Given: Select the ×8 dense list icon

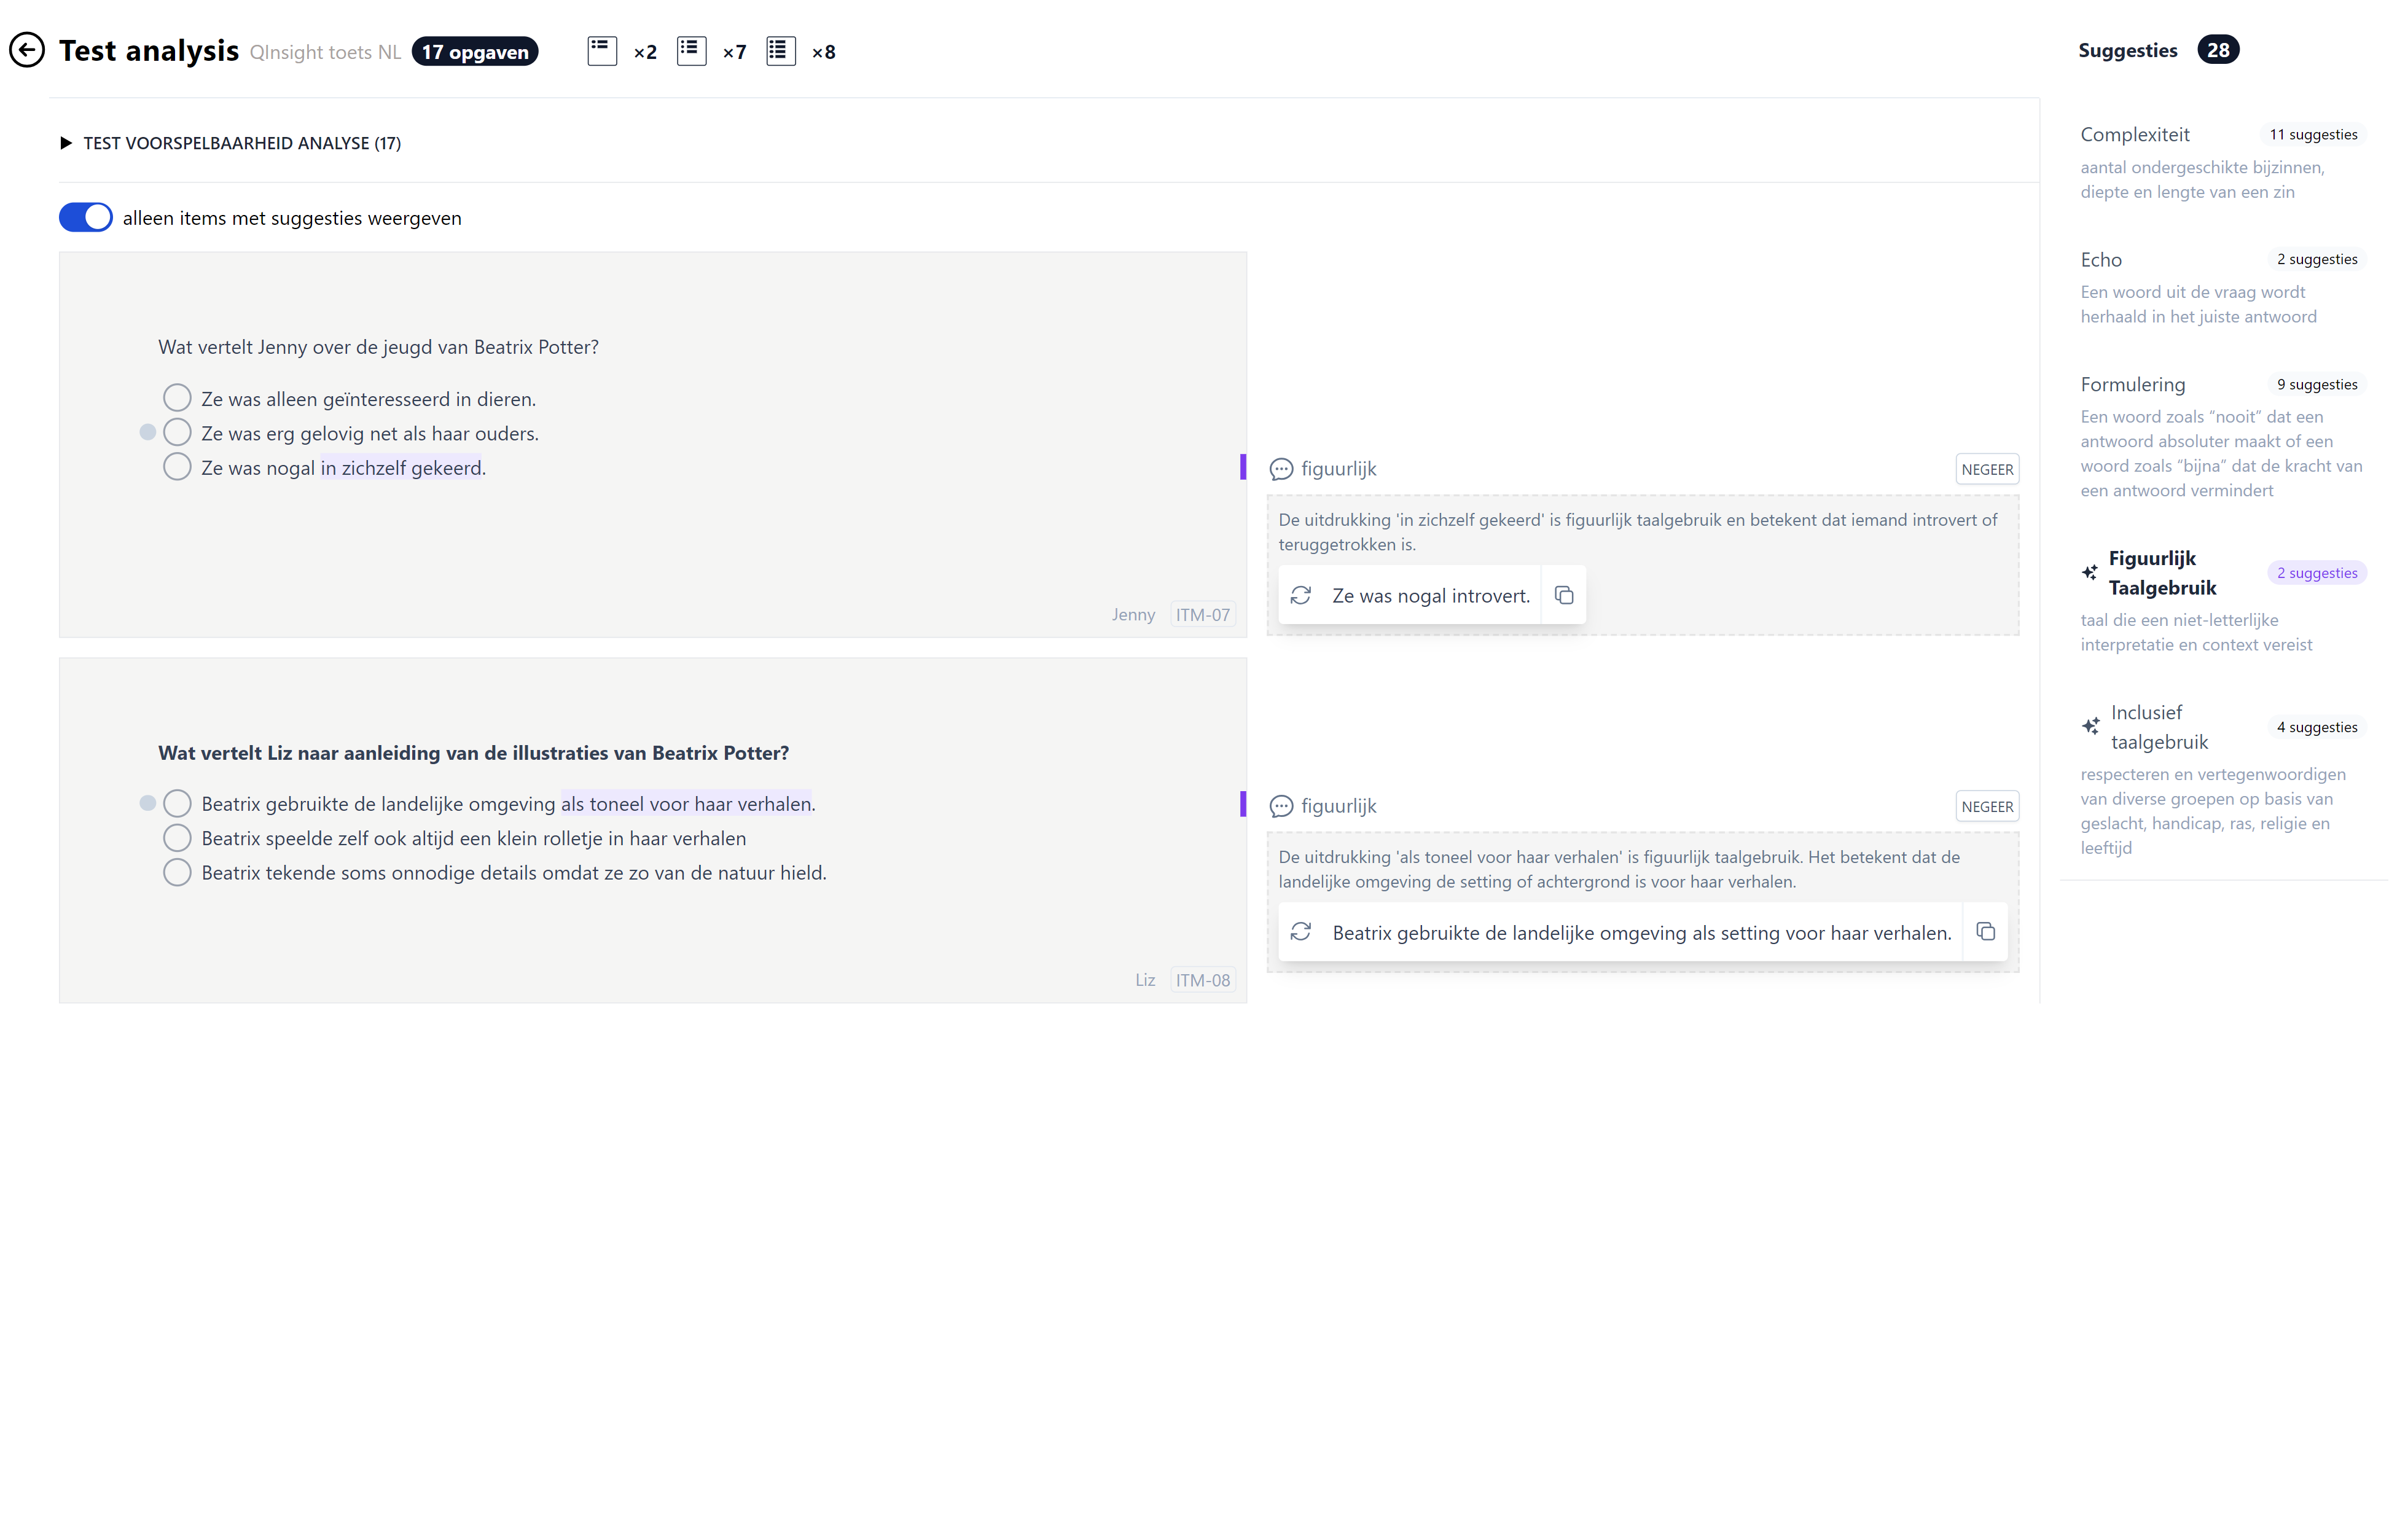Looking at the screenshot, I should (x=780, y=50).
